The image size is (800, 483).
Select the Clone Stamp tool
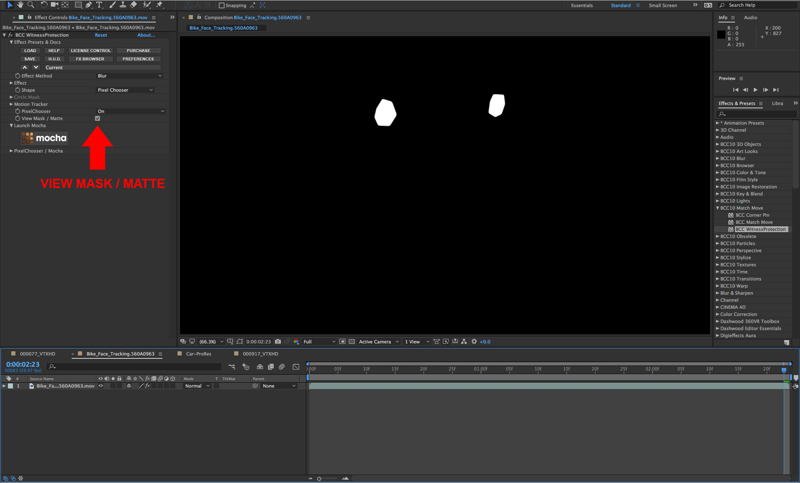pos(122,5)
